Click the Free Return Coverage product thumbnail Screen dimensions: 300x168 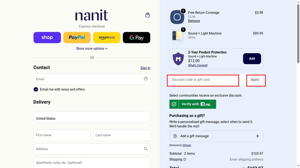click(x=177, y=17)
